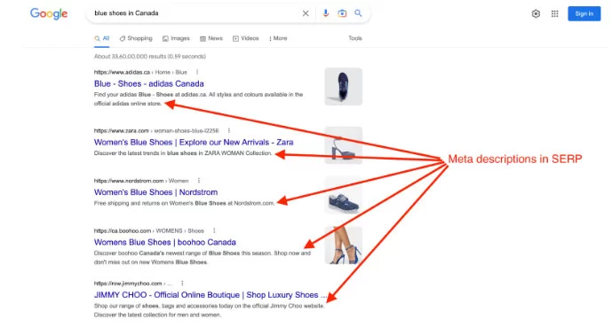
Task: Click the adidas result description snippet
Action: (198, 99)
